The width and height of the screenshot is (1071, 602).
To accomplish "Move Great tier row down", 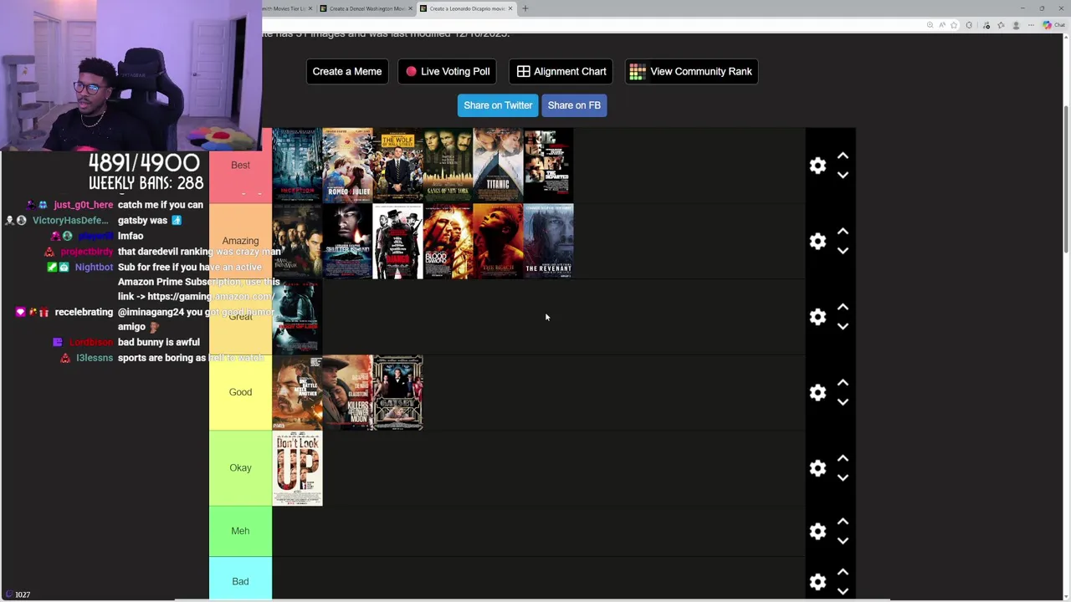I will (x=843, y=326).
